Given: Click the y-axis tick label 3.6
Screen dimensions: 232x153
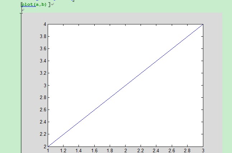Looking at the screenshot, I should point(43,48).
